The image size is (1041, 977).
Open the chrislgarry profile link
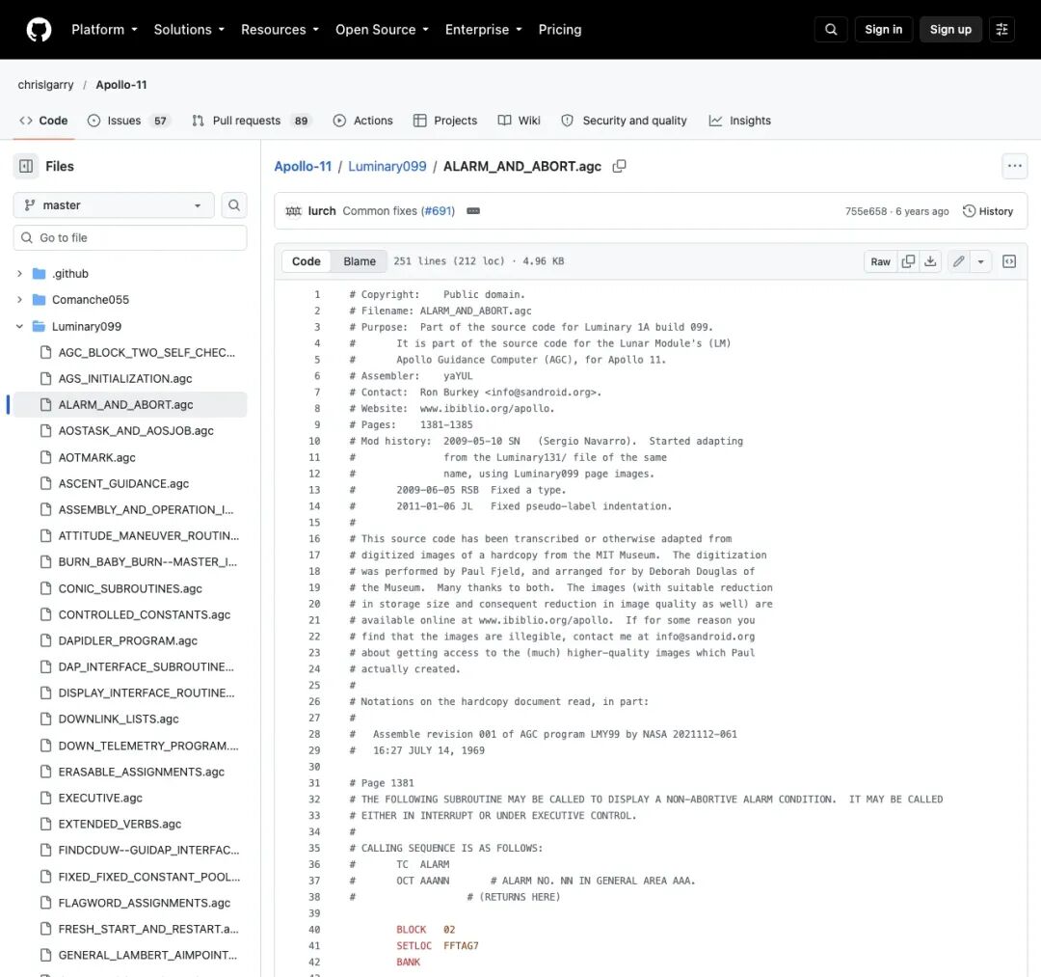46,85
